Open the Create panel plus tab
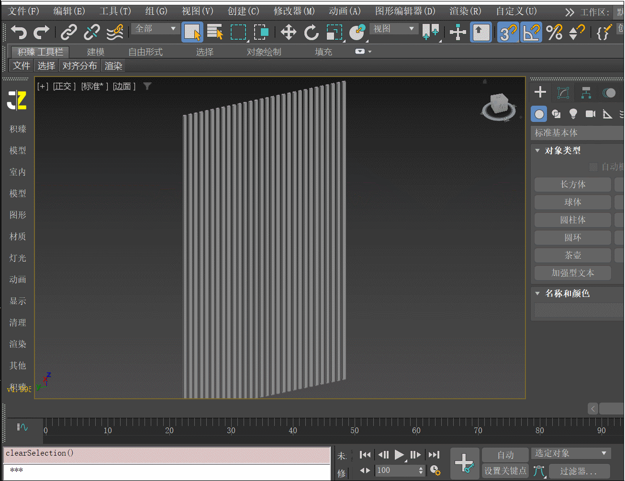Screen dimensions: 625x481 pyautogui.click(x=540, y=92)
